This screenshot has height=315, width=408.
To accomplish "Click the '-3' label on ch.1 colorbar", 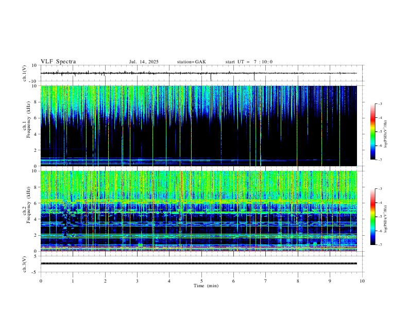I will click(x=380, y=104).
